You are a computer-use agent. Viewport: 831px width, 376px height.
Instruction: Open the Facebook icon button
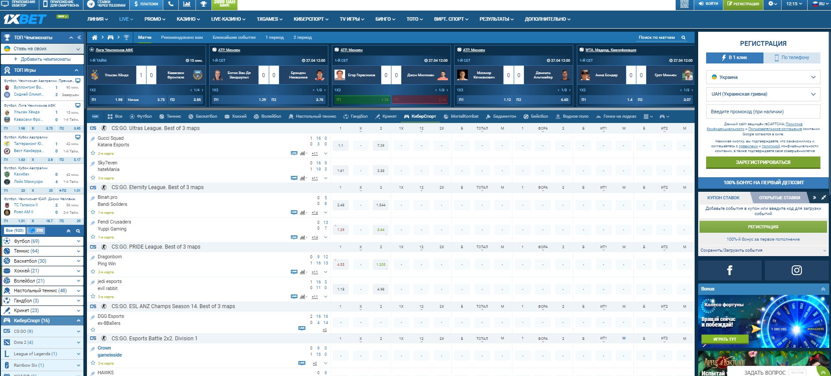click(x=729, y=270)
